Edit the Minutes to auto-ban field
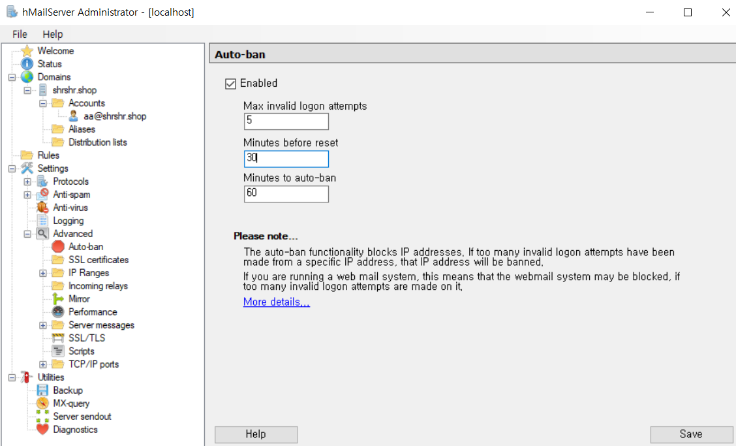Screen dimensions: 736x446 click(286, 194)
